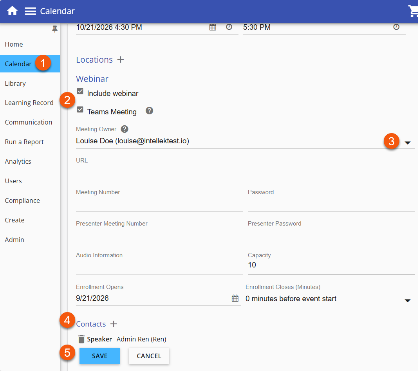Select Calendar in the sidebar

click(x=30, y=64)
